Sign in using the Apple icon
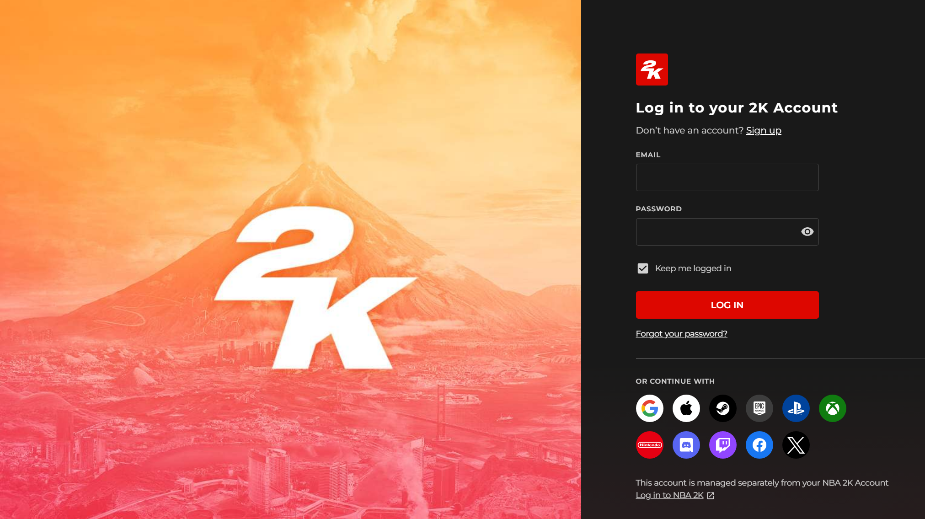 (686, 408)
